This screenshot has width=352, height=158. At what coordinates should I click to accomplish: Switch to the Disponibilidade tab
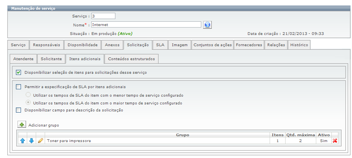click(x=82, y=45)
